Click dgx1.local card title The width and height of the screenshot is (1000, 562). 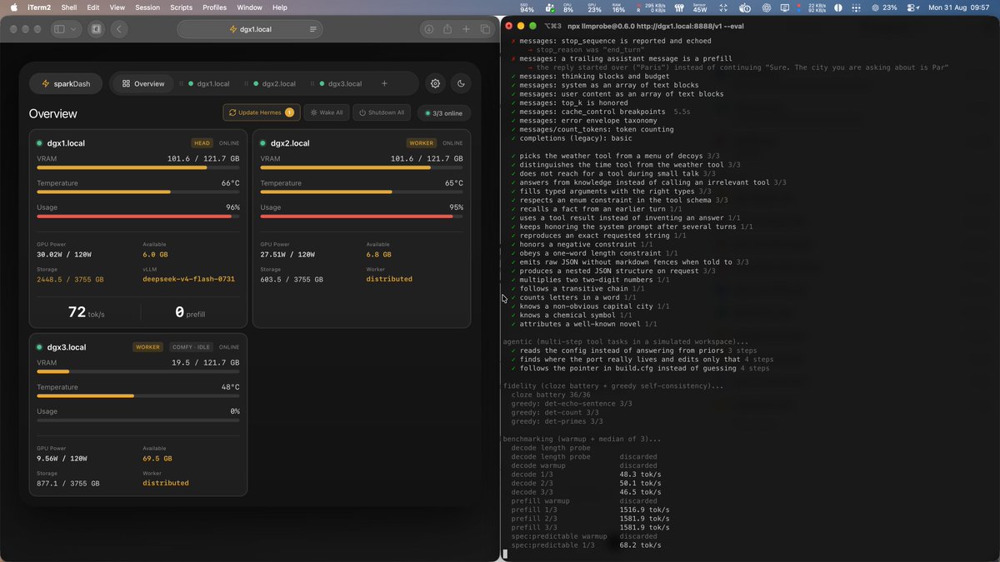[66, 143]
